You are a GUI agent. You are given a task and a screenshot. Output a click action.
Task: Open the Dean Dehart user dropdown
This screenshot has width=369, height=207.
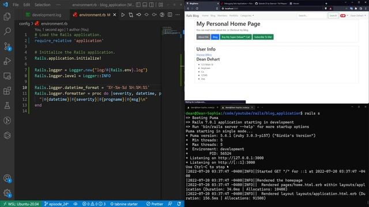point(358,16)
